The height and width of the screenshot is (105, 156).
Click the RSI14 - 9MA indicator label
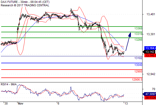point(9,84)
